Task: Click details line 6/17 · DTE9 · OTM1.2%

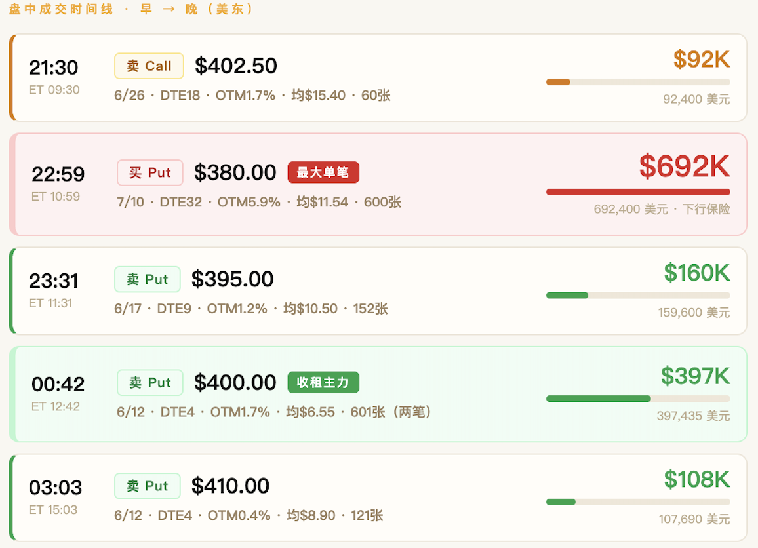Action: click(x=251, y=309)
